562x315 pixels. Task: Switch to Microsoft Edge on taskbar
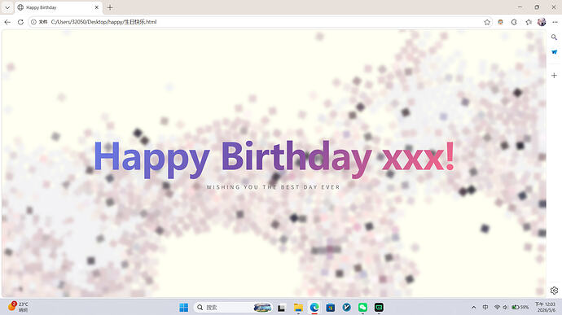click(x=314, y=308)
